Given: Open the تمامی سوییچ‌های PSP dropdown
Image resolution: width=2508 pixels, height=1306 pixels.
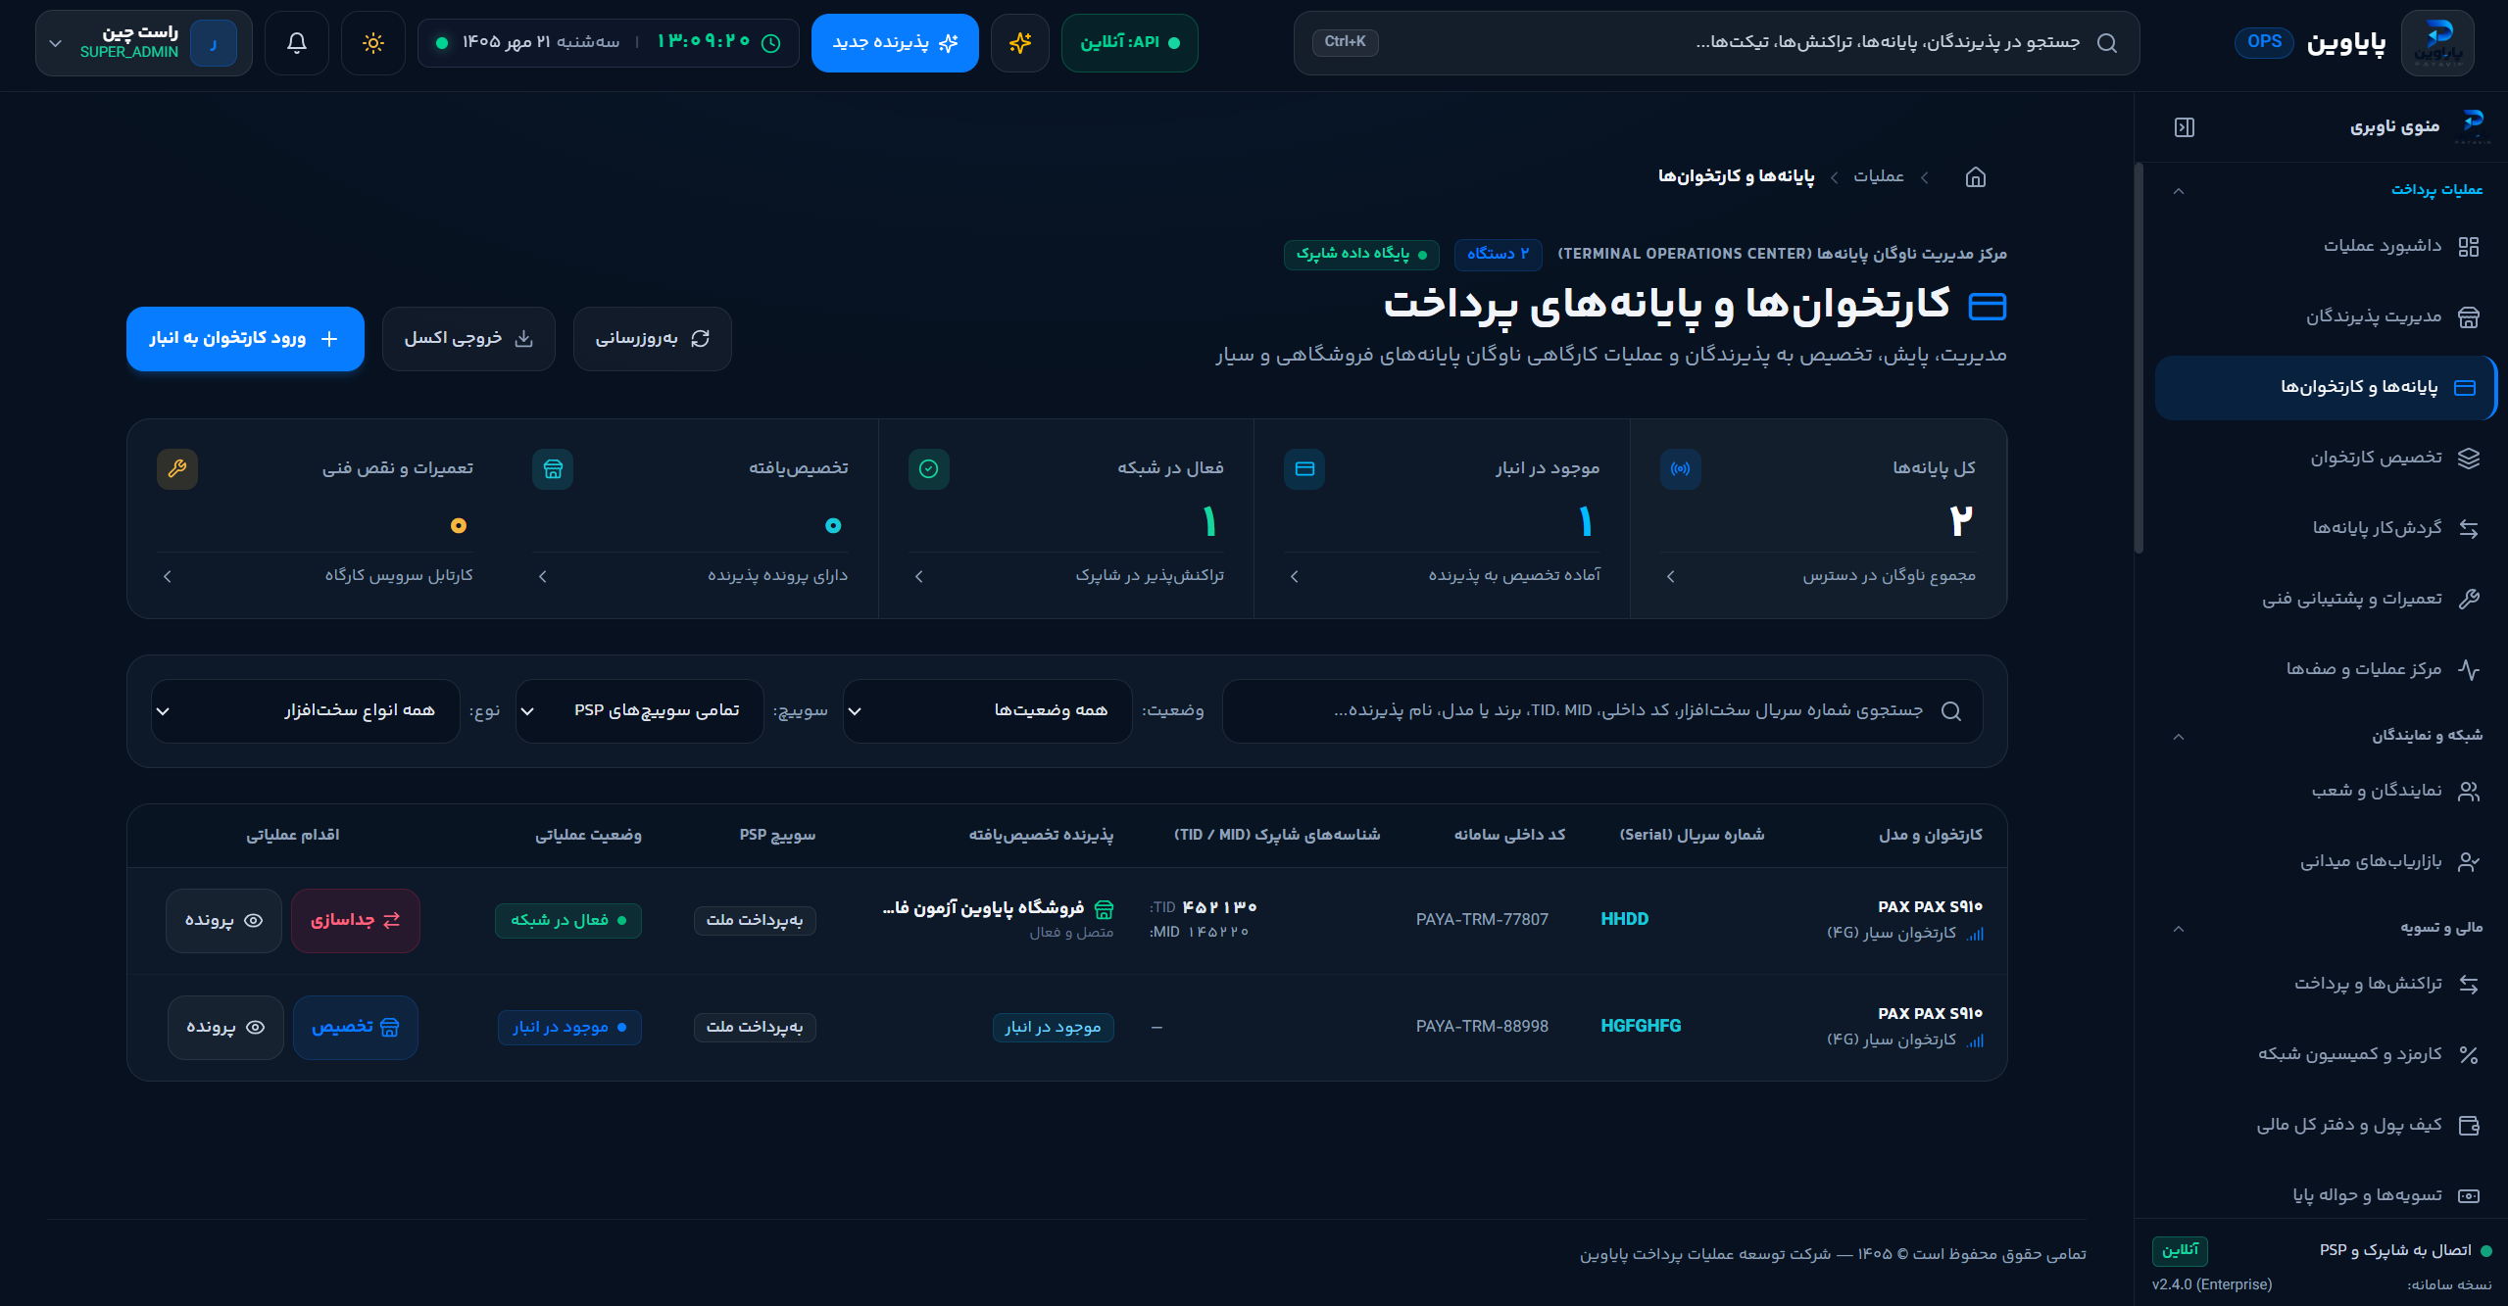Looking at the screenshot, I should click(640, 710).
